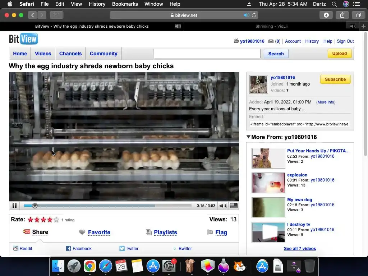
Task: Open the Safari History menu in menu bar
Action: click(97, 4)
